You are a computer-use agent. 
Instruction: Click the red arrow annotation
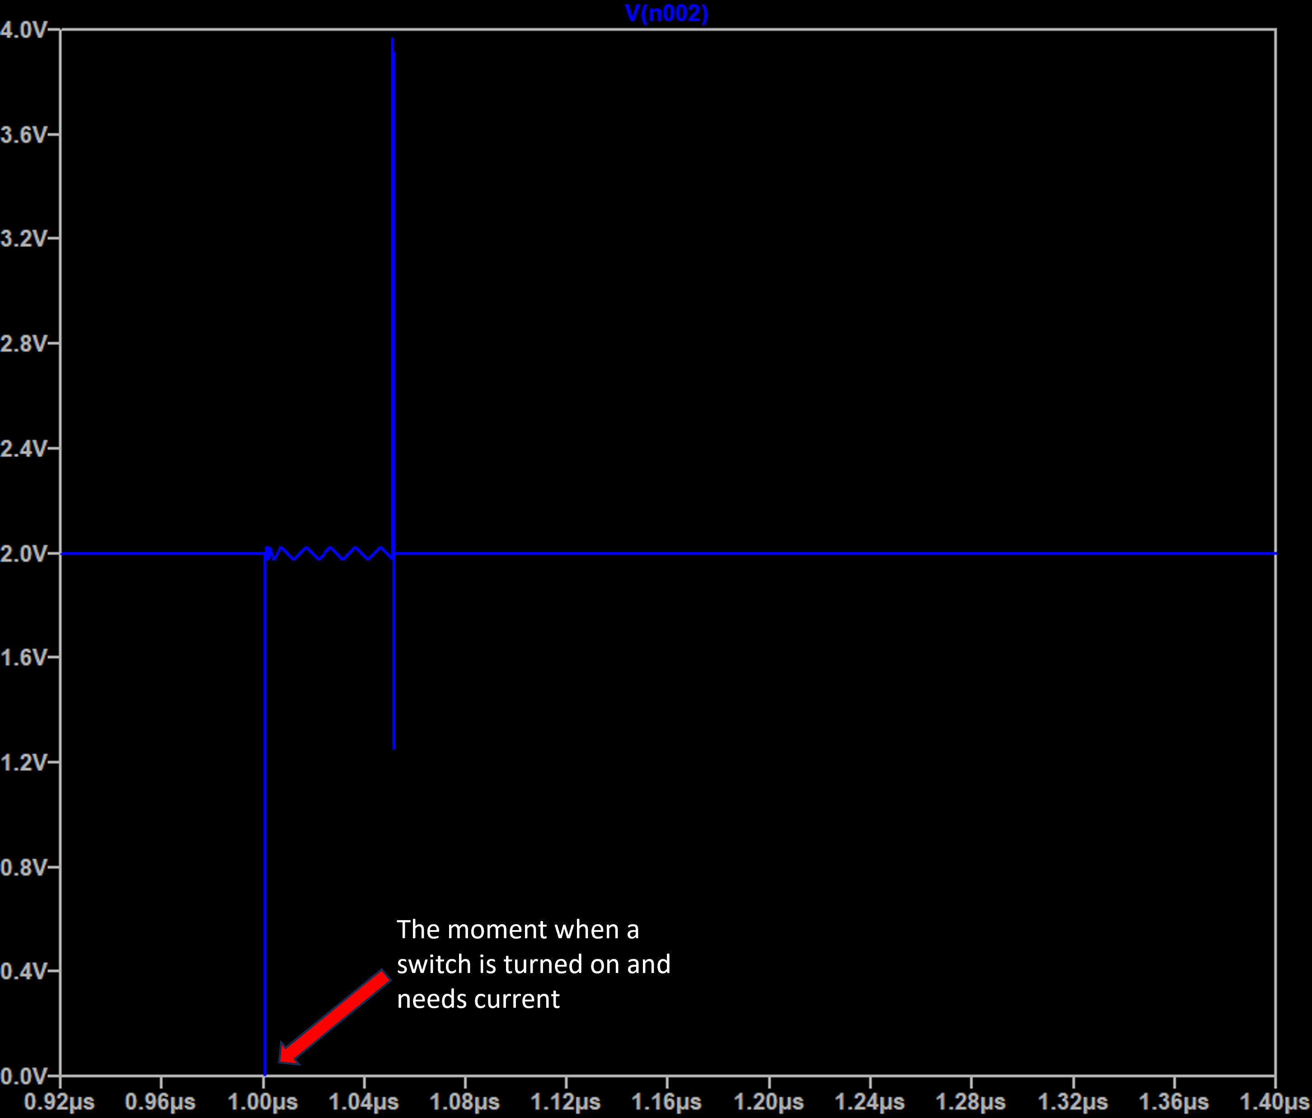334,1017
